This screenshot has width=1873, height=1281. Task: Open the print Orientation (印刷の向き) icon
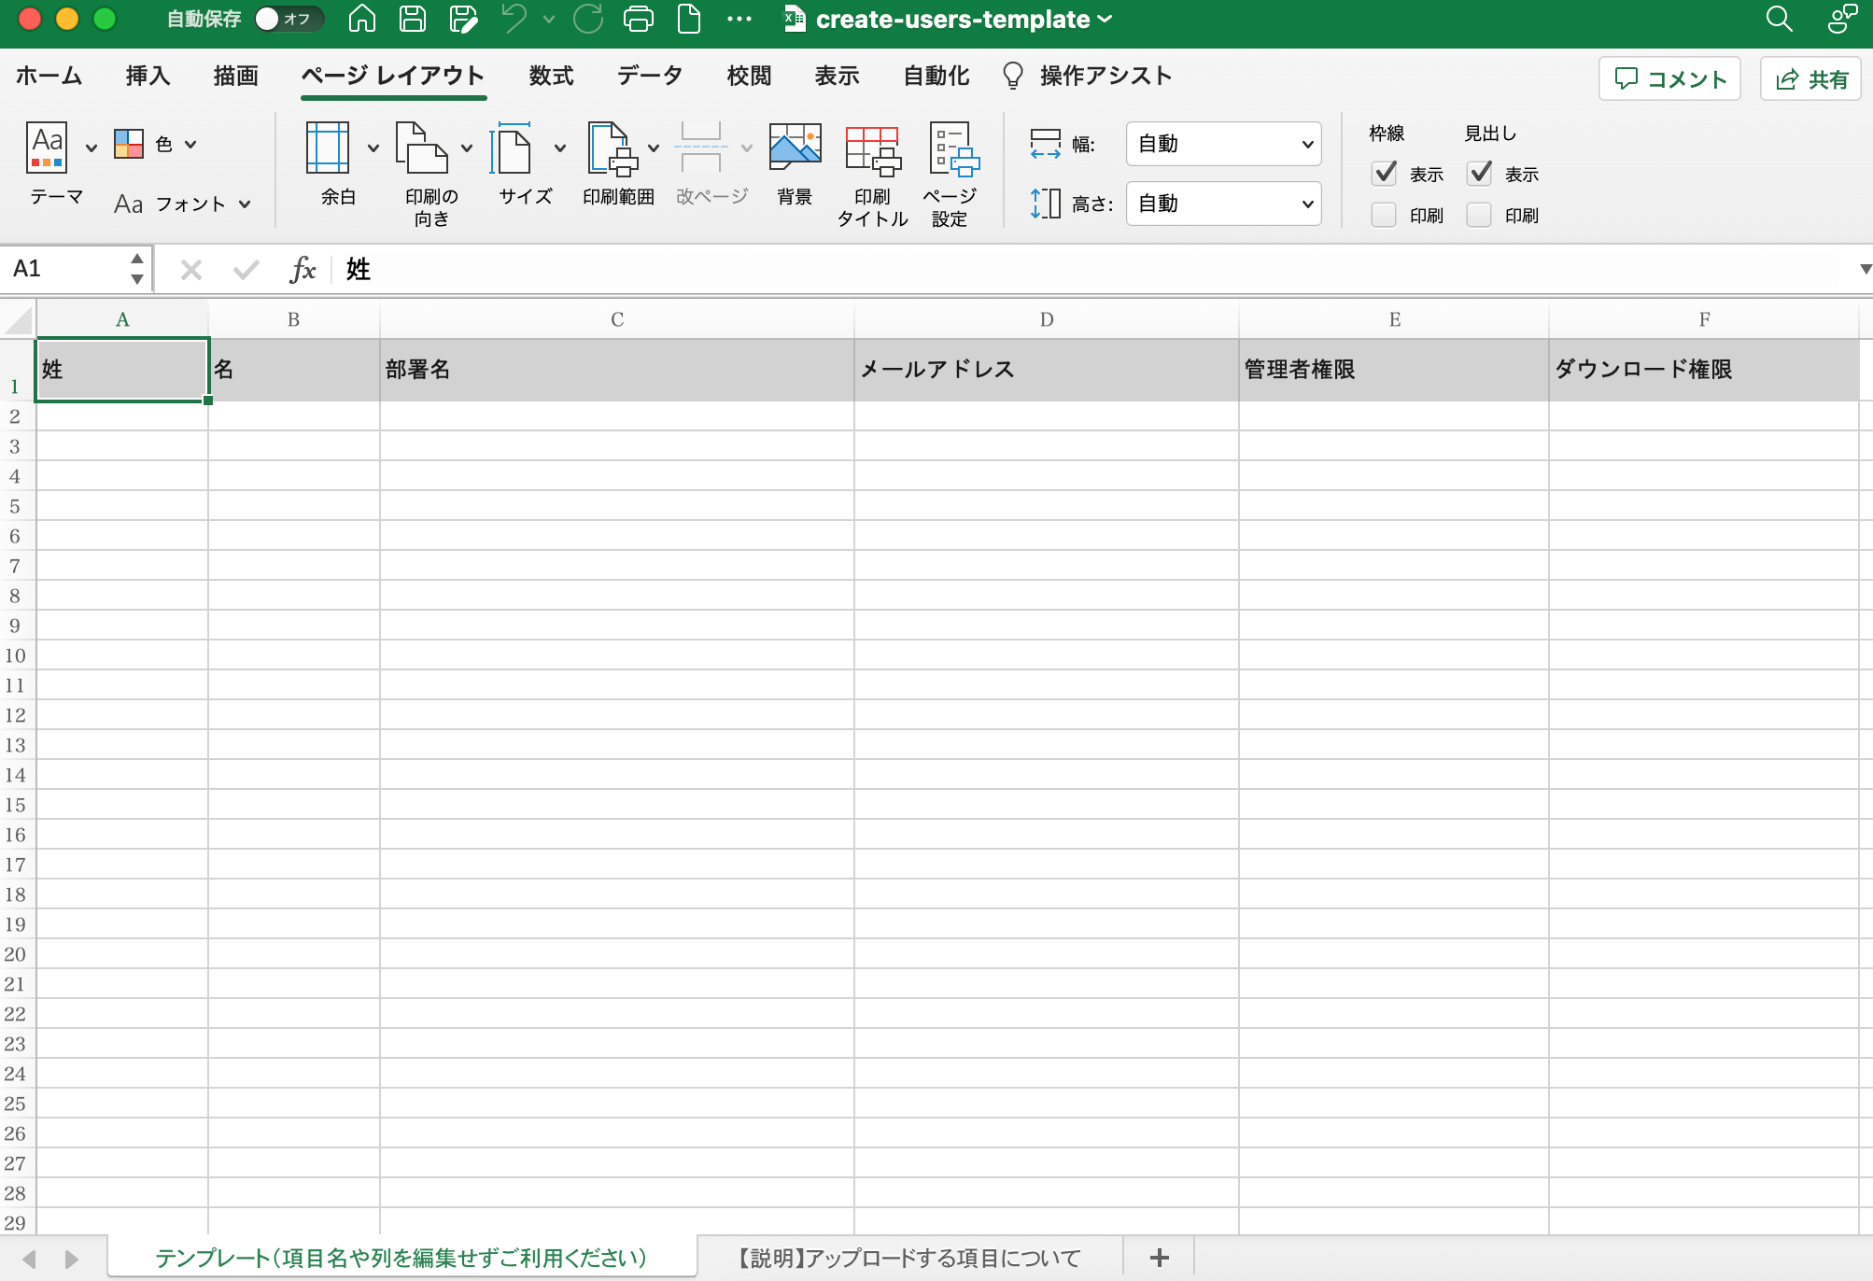coord(421,148)
